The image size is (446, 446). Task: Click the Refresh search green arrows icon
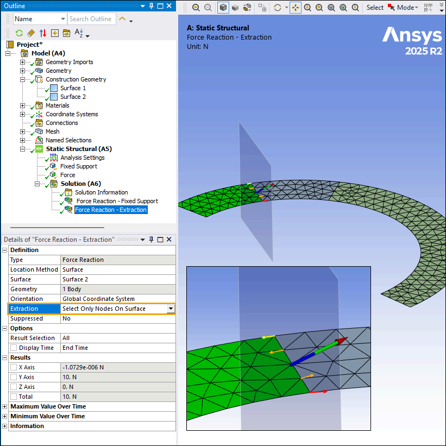pyautogui.click(x=19, y=33)
